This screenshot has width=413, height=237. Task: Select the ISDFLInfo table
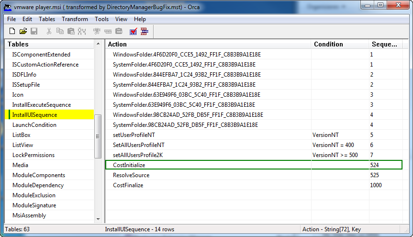click(x=24, y=75)
